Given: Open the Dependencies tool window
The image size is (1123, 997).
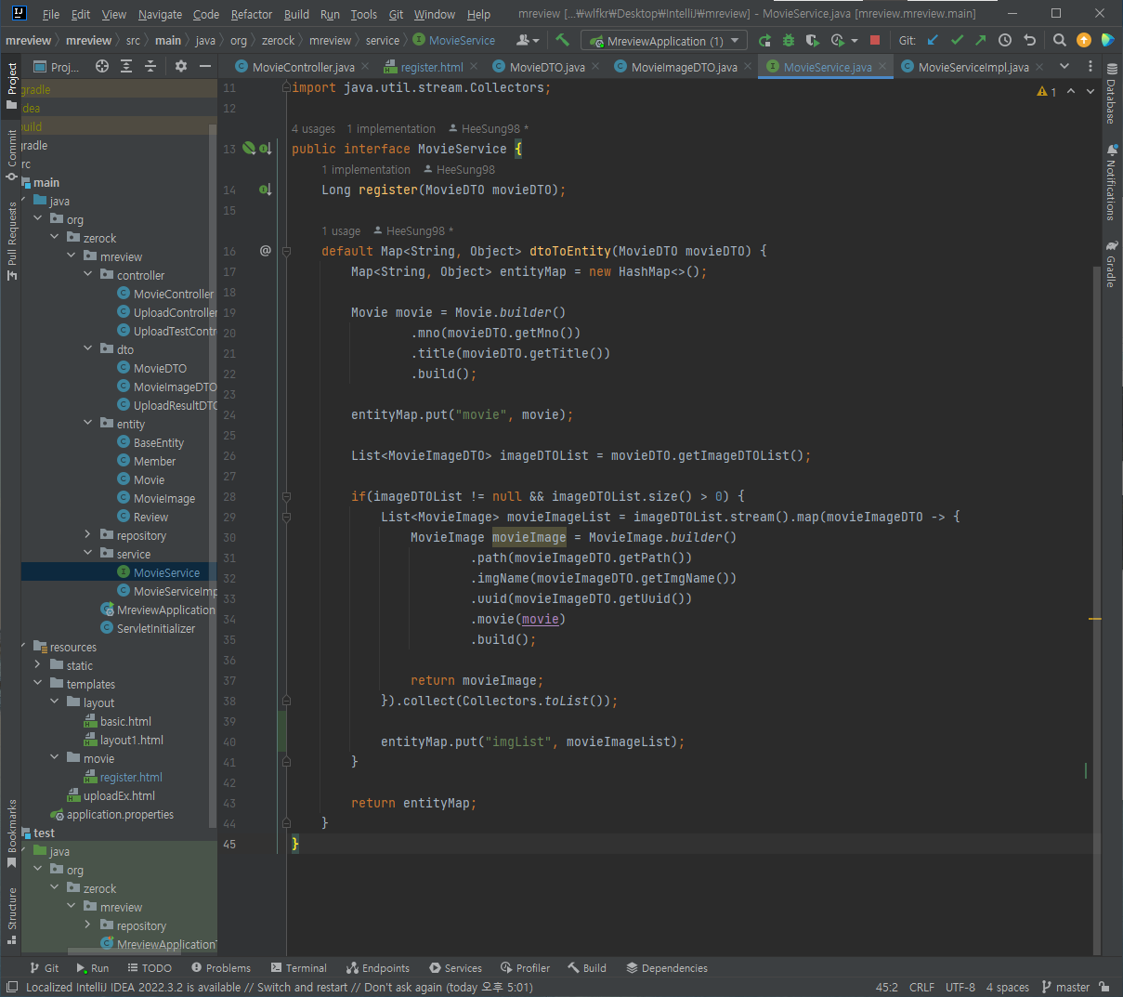Looking at the screenshot, I should tap(667, 967).
